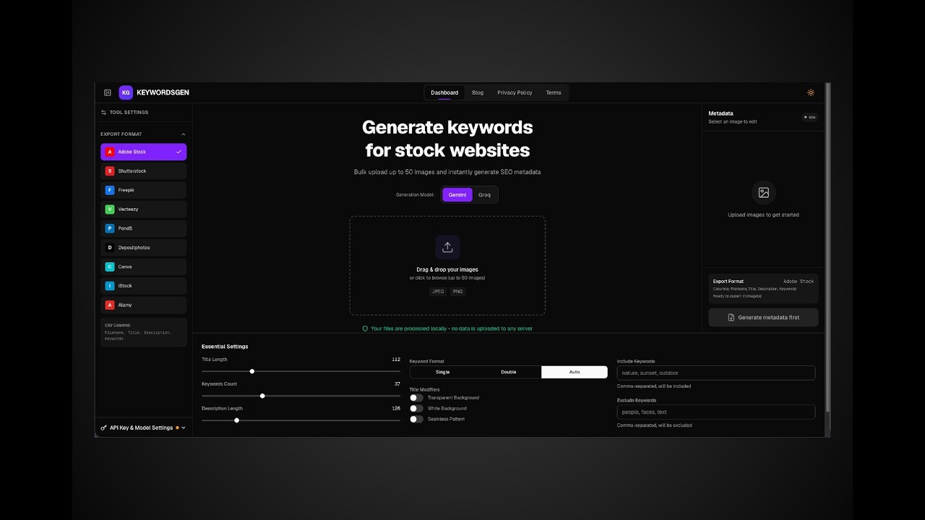Click the Vecteezy green V icon

[x=110, y=209]
